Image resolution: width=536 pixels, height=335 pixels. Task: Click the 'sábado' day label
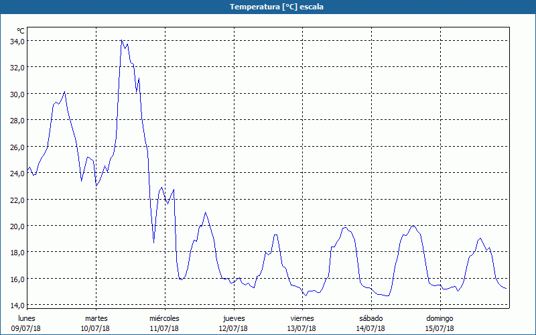click(x=371, y=318)
